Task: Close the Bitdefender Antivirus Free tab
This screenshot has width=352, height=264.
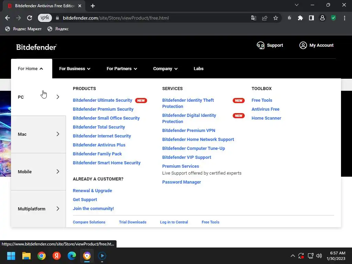Action: 80,6
